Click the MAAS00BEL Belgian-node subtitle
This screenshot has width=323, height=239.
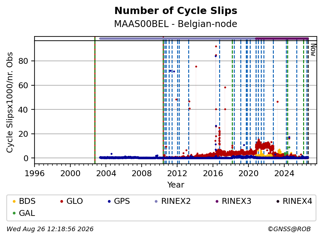(176, 24)
